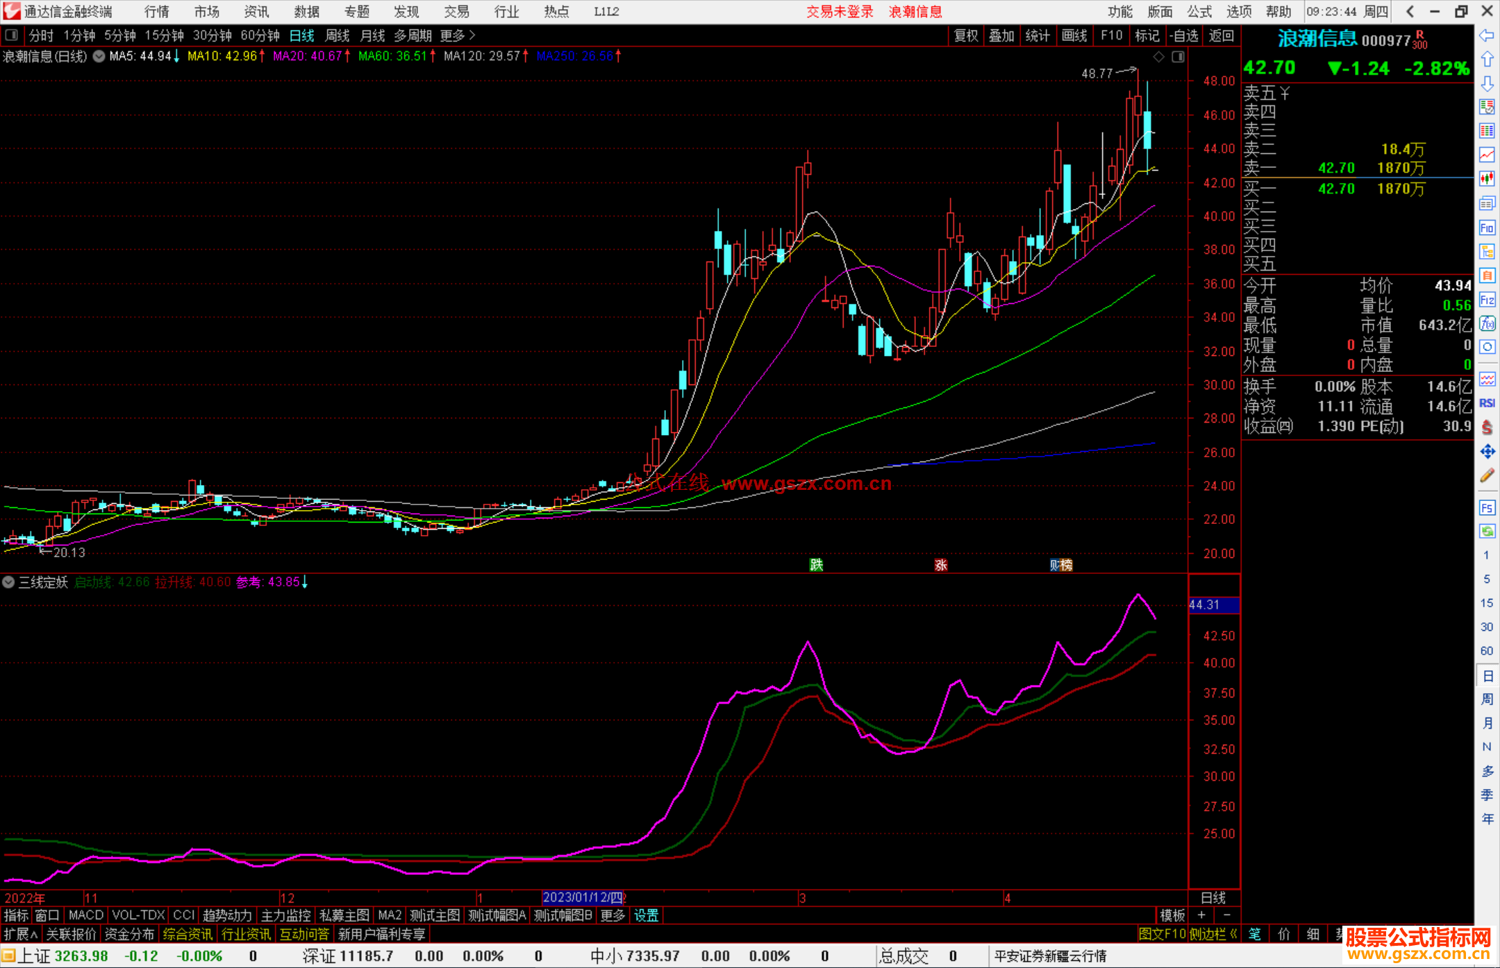Click the candlestick chart icon in sidebar
Screen dimensions: 1500x968
coord(1487,179)
